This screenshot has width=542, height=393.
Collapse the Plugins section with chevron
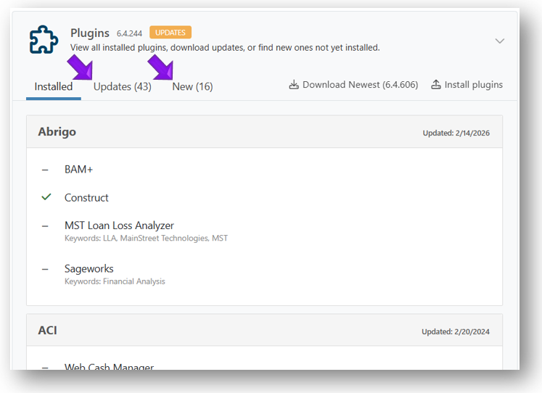tap(499, 41)
